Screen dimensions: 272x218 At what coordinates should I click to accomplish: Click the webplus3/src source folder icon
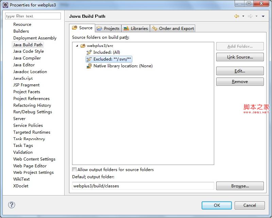point(83,46)
